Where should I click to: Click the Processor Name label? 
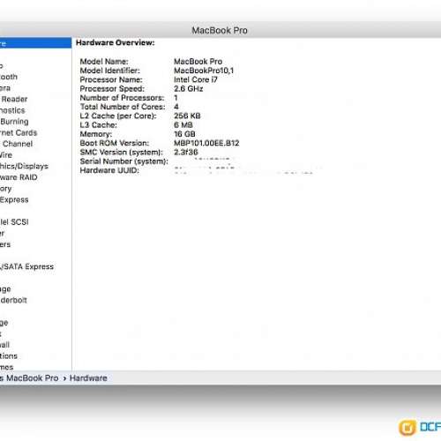111,79
